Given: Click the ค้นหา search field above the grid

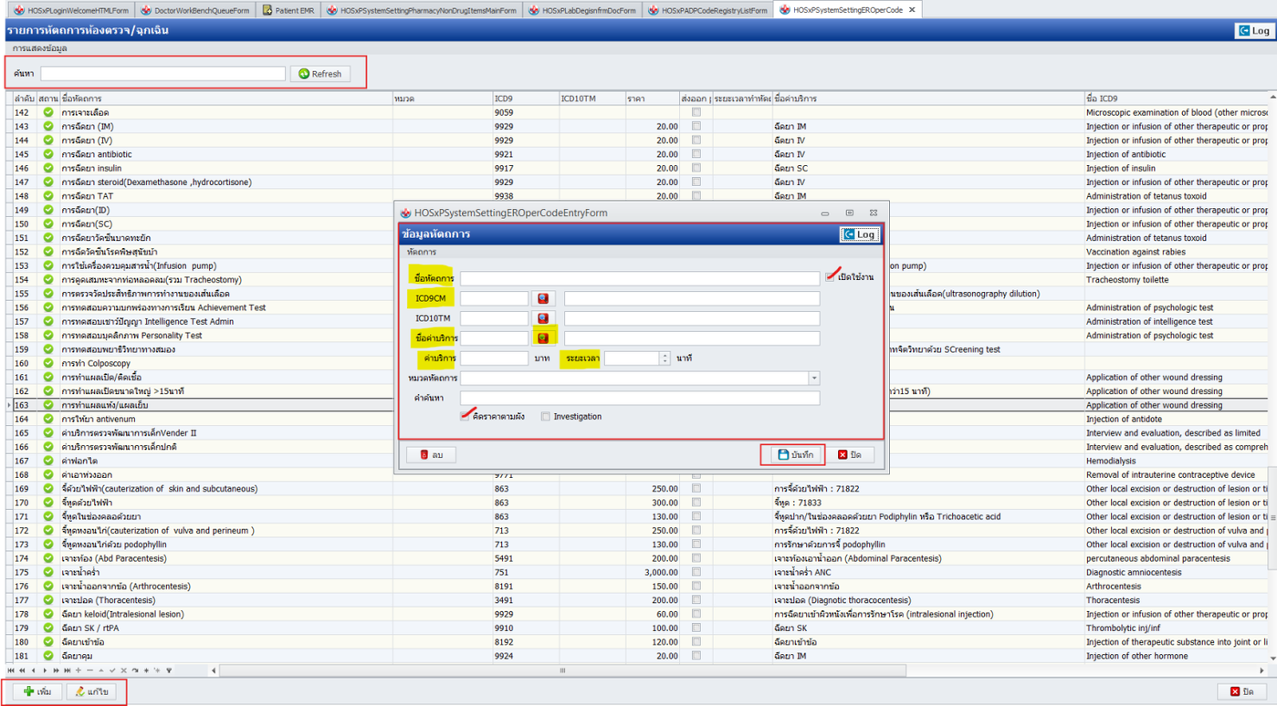Looking at the screenshot, I should [162, 74].
